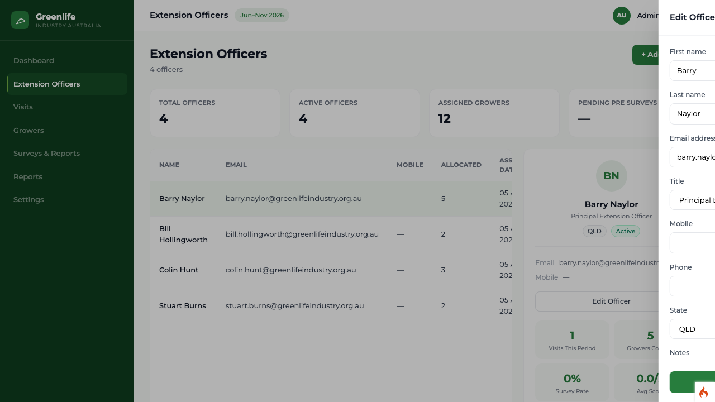Click colin.hunt@greenlifeindustry.org.au email cell

(291, 270)
